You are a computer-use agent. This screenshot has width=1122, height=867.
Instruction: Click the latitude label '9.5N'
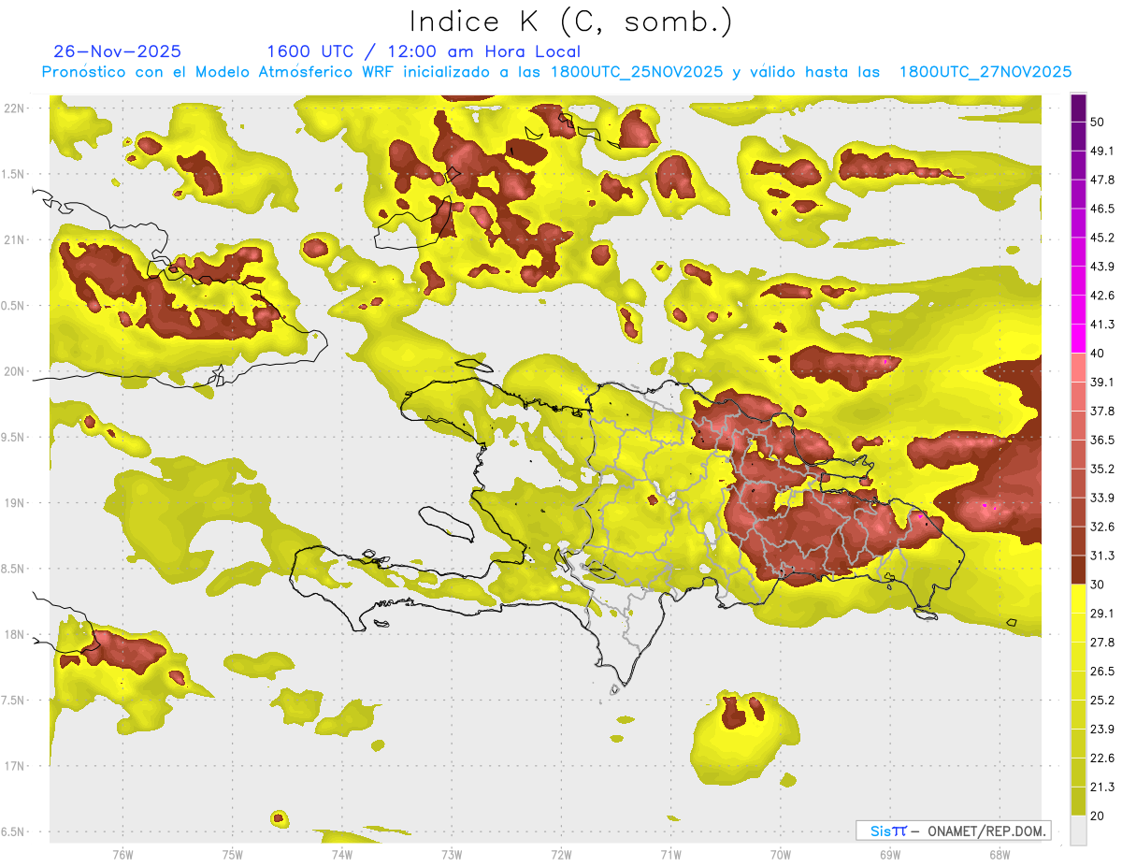pos(14,437)
